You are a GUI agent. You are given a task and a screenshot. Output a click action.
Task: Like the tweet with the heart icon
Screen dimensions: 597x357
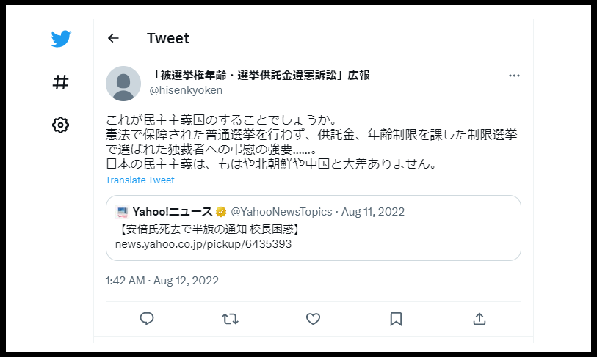pyautogui.click(x=313, y=319)
